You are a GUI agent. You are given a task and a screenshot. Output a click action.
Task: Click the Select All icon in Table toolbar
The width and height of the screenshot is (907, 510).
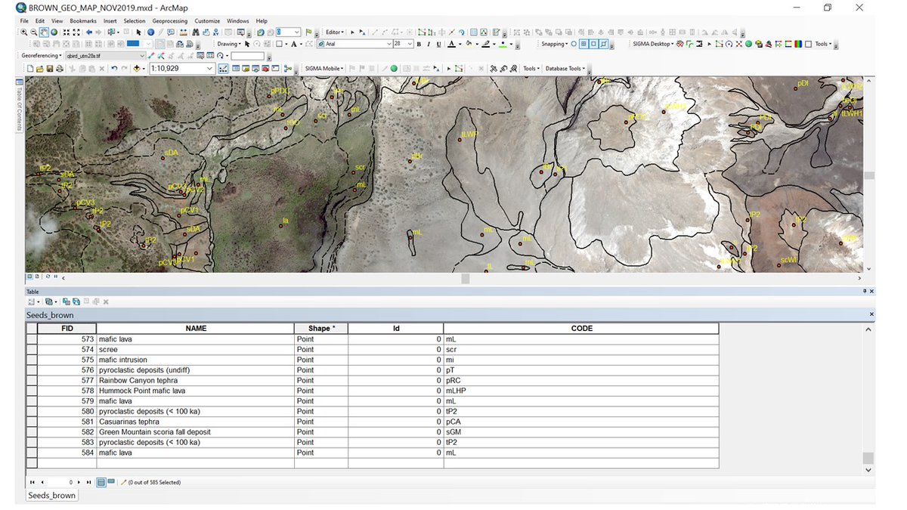coord(67,301)
